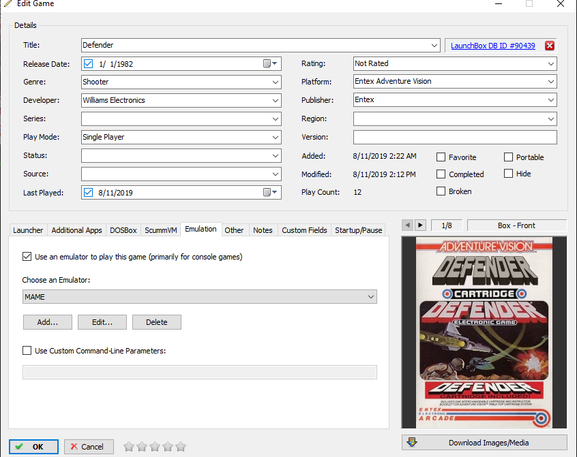
Task: Switch to the DOSBox tab
Action: pyautogui.click(x=123, y=230)
